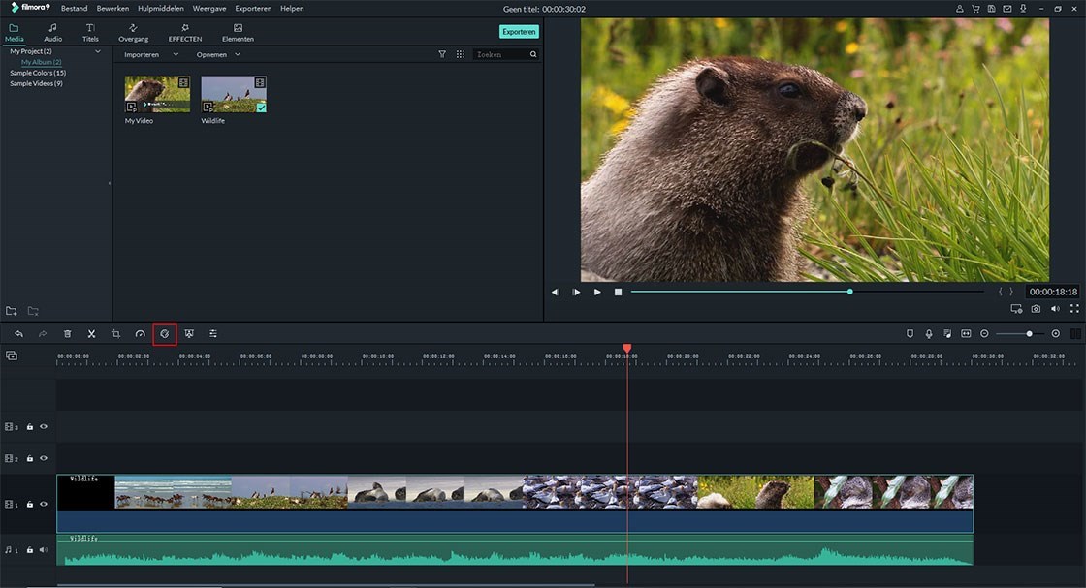Add a new folder in media panel
Viewport: 1086px width, 588px height.
click(x=11, y=311)
